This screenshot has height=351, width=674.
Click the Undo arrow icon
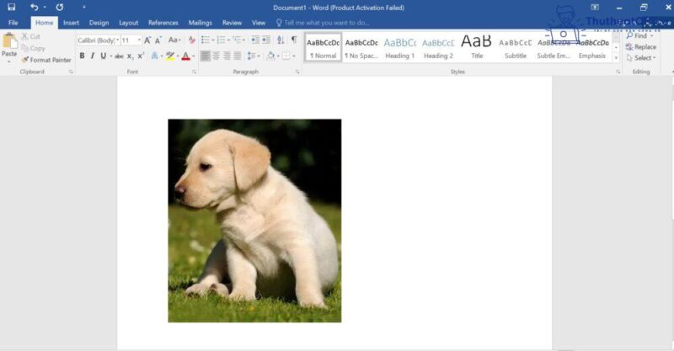34,8
